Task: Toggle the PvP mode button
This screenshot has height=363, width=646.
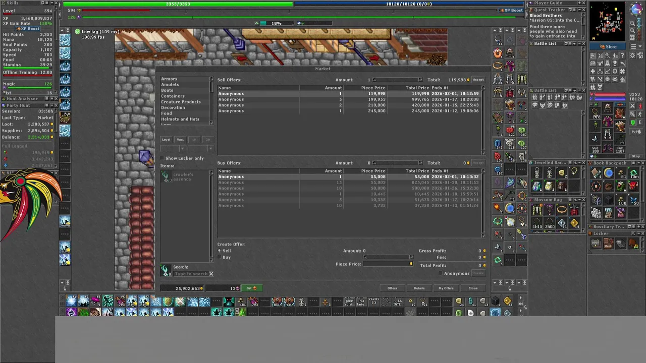Action: [636, 132]
